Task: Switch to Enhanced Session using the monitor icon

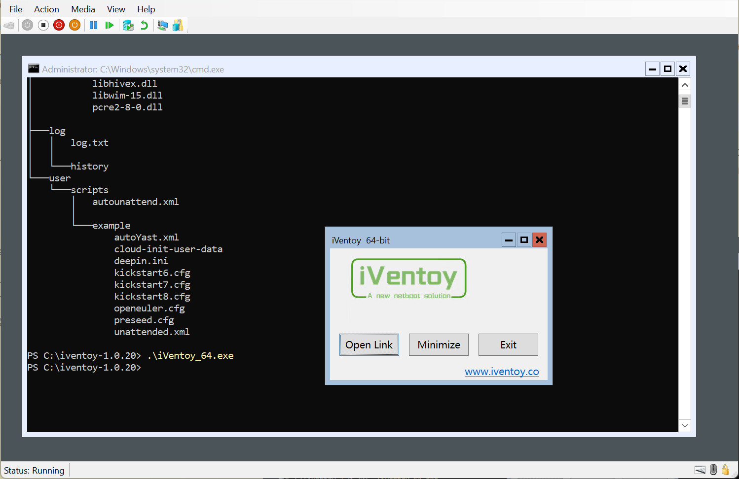Action: tap(162, 25)
